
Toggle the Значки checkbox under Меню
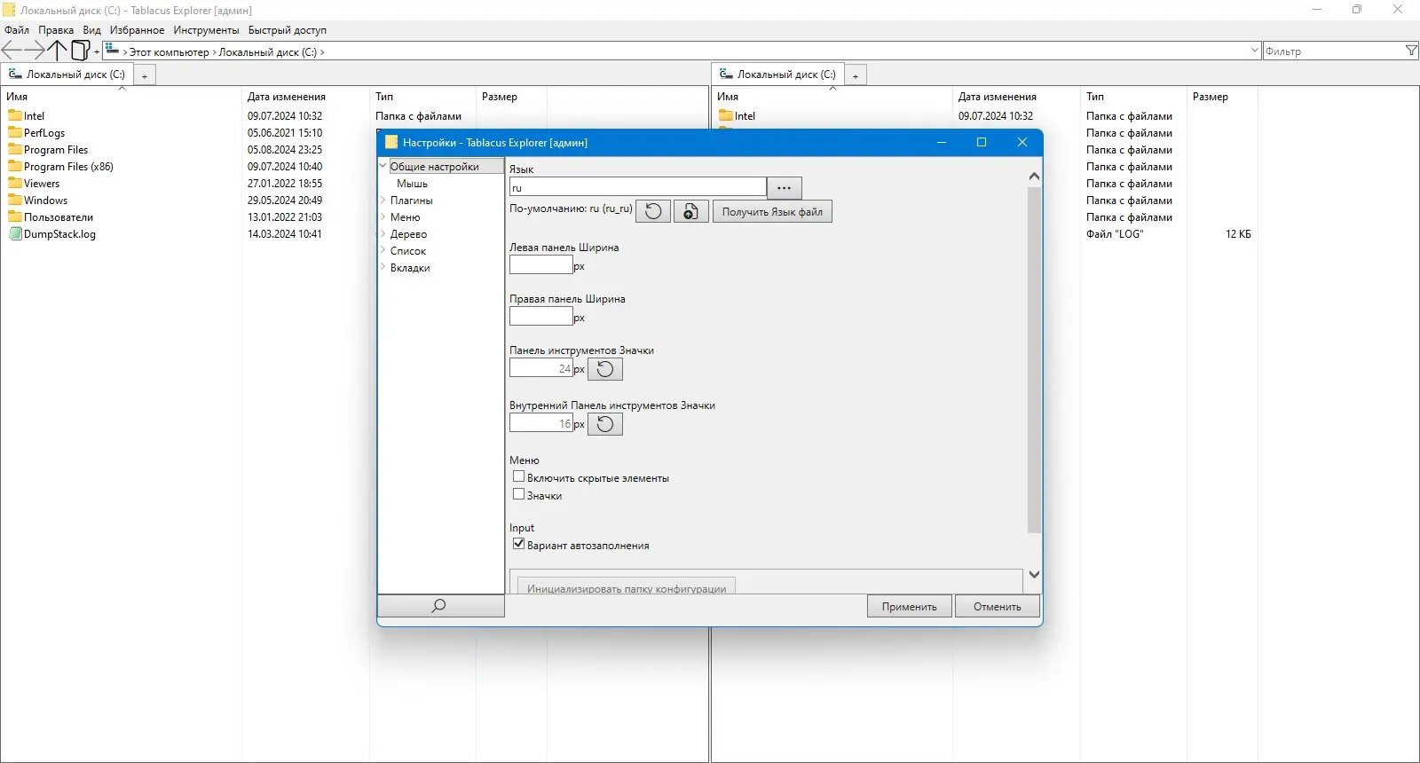pyautogui.click(x=519, y=494)
